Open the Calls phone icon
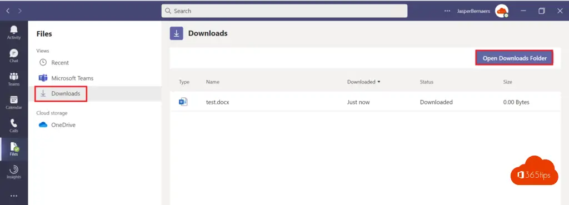Screen dimensions: 569x205 pyautogui.click(x=14, y=126)
